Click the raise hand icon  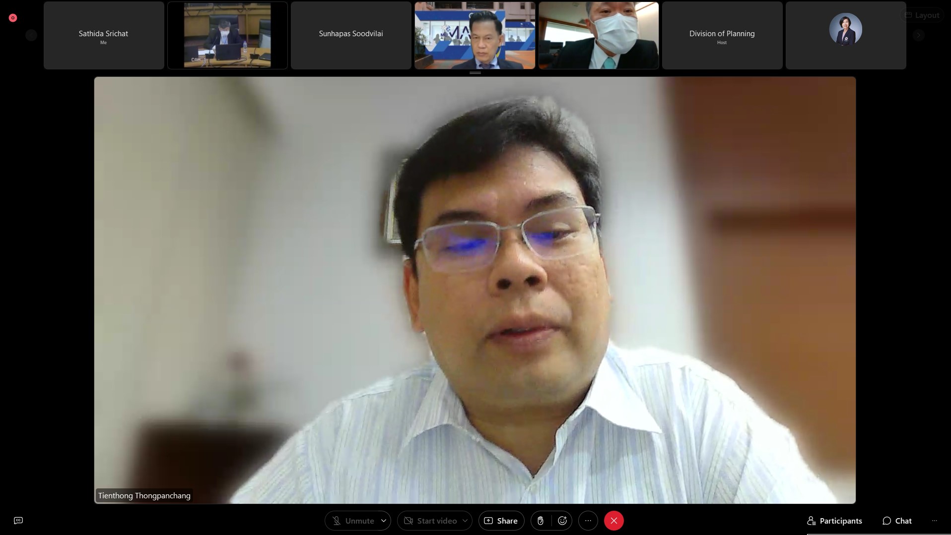(540, 521)
